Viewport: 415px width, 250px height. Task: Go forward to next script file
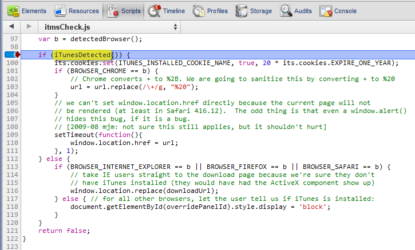[x=29, y=26]
